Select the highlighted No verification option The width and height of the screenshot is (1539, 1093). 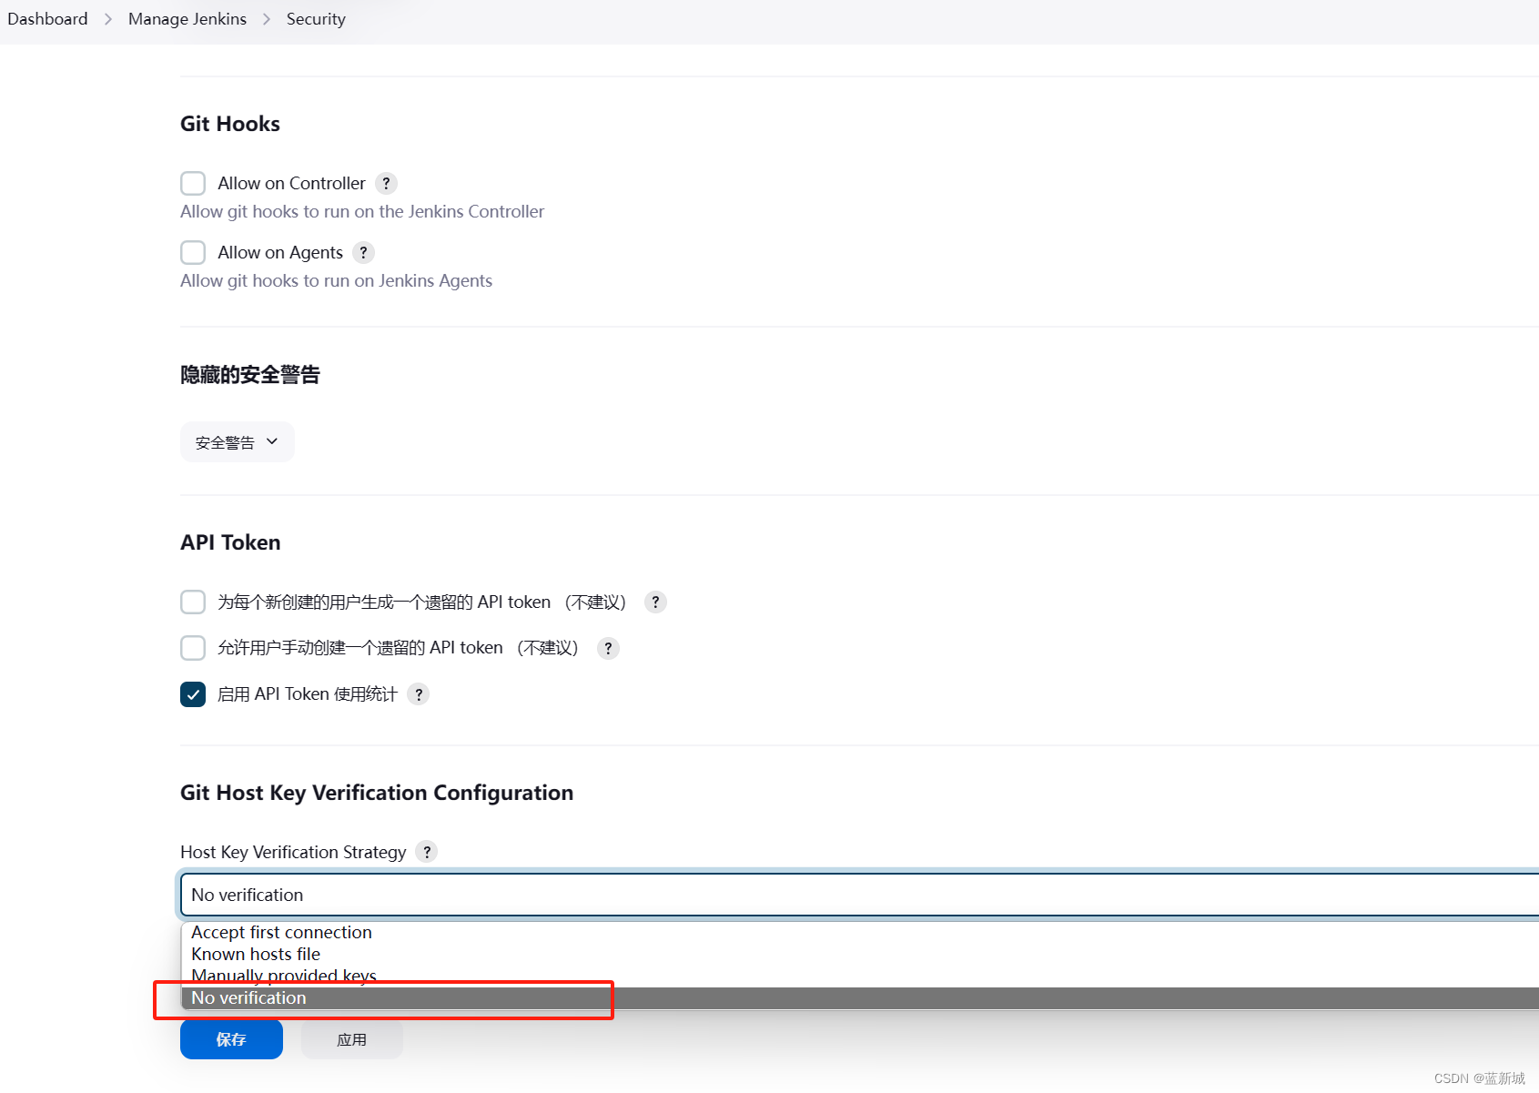click(248, 997)
